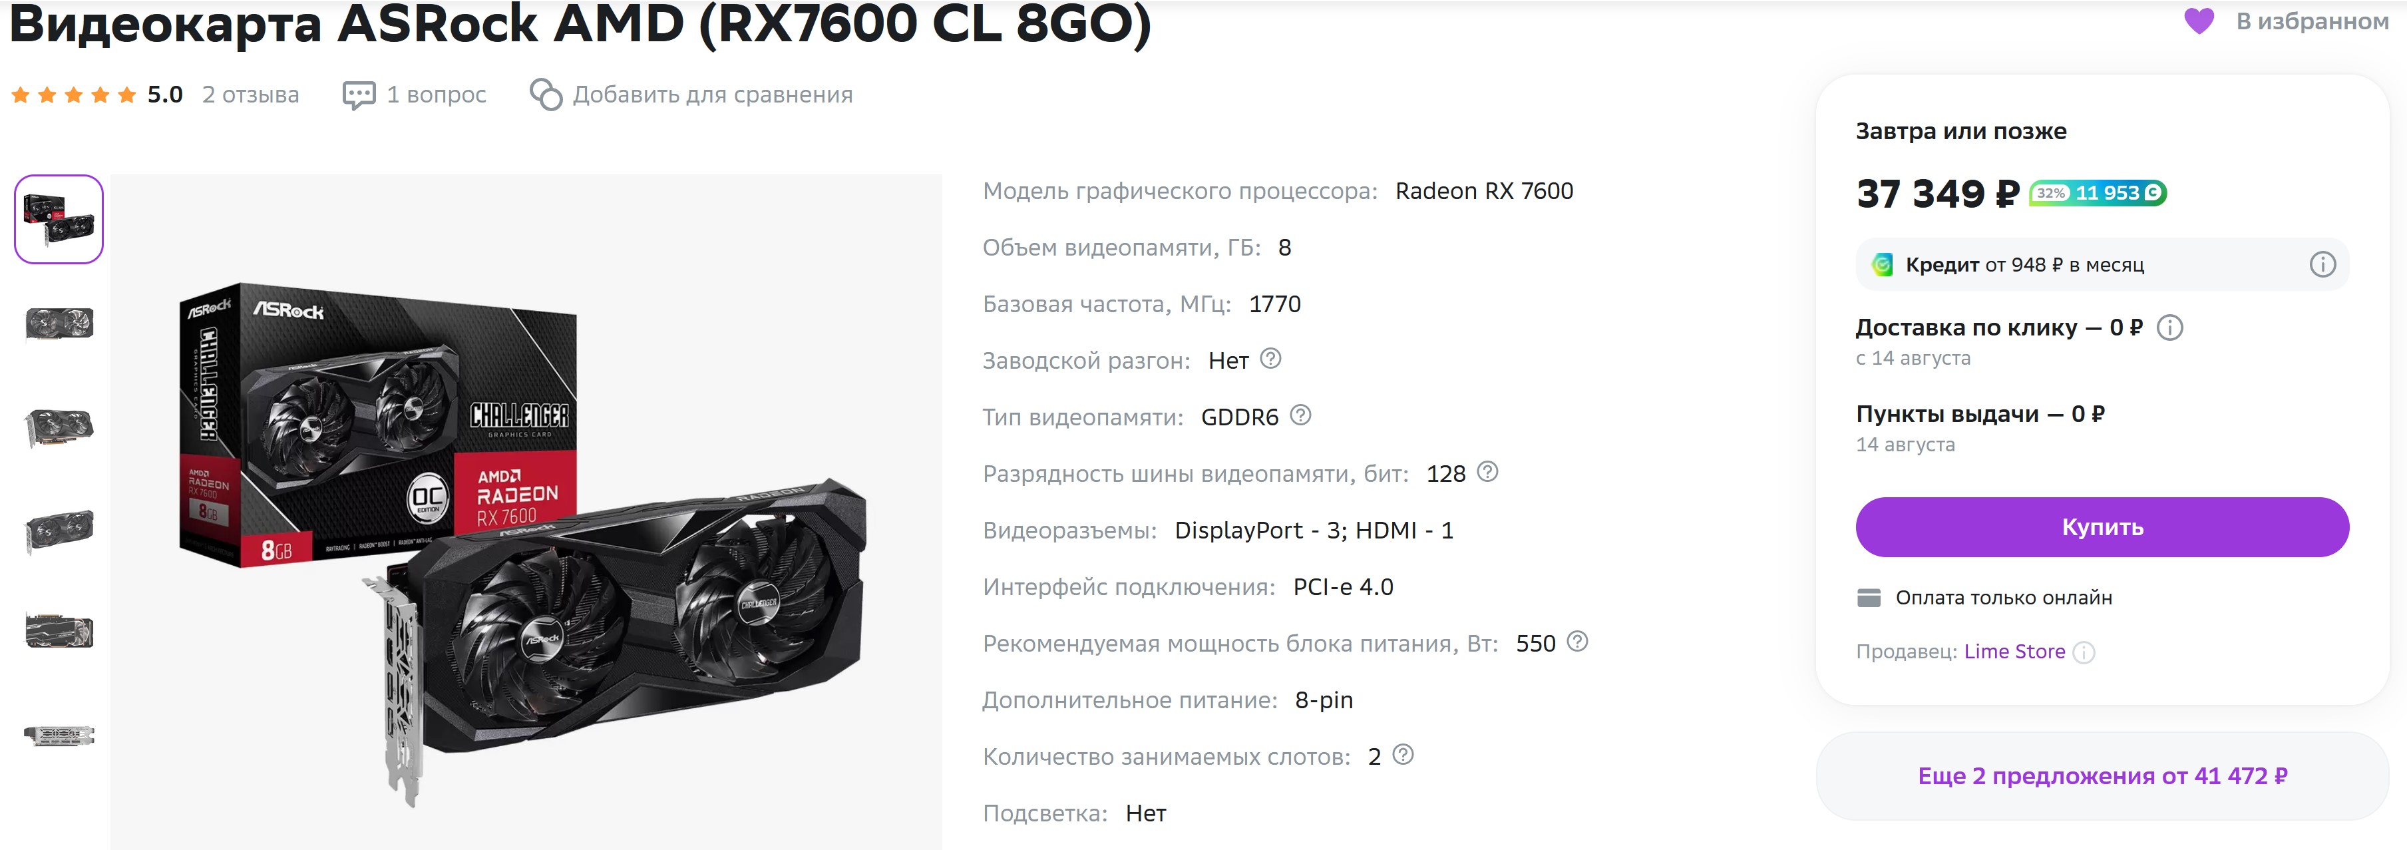Open Lime Store seller link
This screenshot has width=2407, height=850.
(2014, 652)
